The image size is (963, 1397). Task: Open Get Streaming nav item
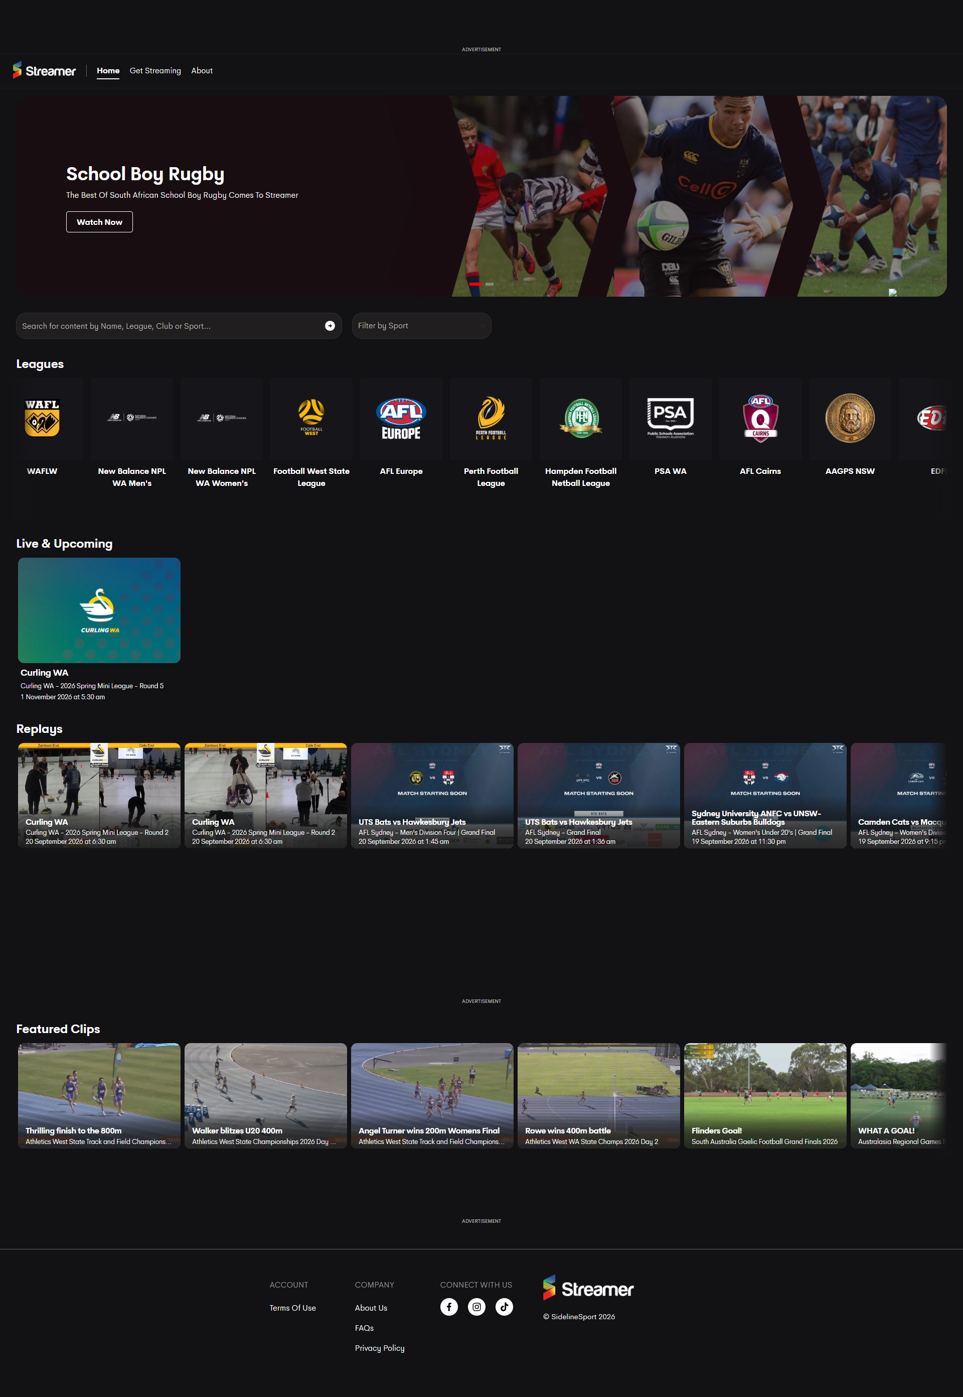click(155, 71)
